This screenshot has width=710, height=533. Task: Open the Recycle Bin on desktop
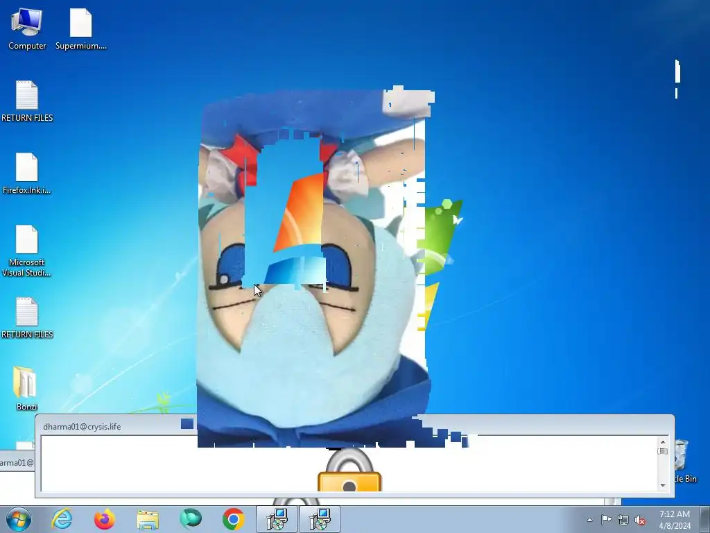[684, 462]
